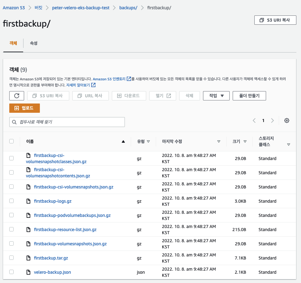Check the firstbackup-csi-volumesnapshotcontents.json.gz row checkbox
The height and width of the screenshot is (283, 301).
point(11,172)
